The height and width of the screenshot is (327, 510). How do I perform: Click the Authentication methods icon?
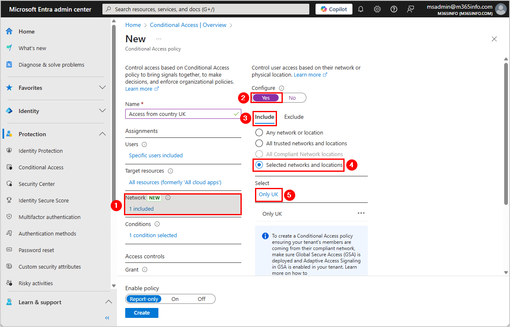pos(9,233)
